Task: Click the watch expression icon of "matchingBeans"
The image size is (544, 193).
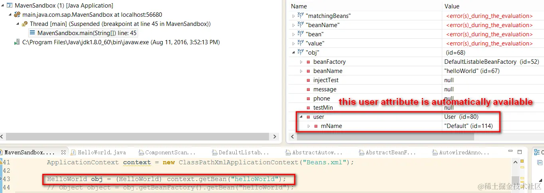Action: (x=301, y=16)
